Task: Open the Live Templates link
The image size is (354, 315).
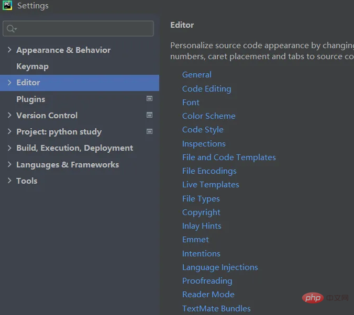Action: coord(211,185)
